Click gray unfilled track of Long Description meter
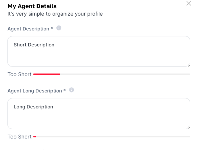 [x=113, y=137]
